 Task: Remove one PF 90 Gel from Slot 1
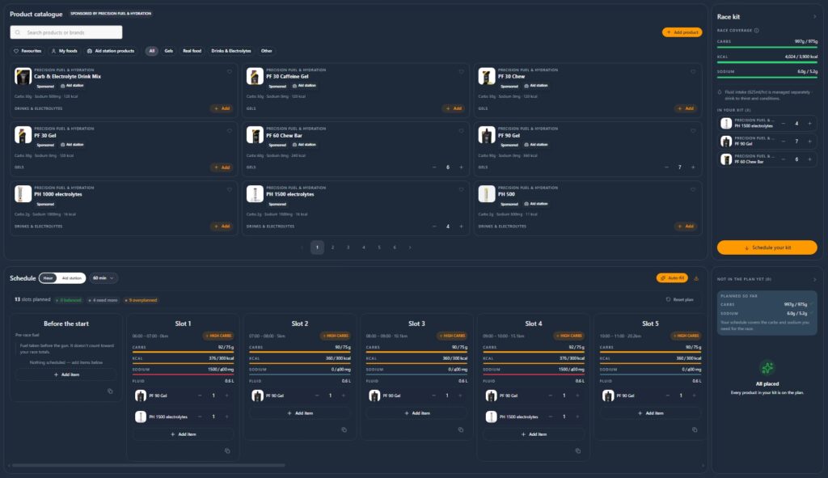[200, 396]
